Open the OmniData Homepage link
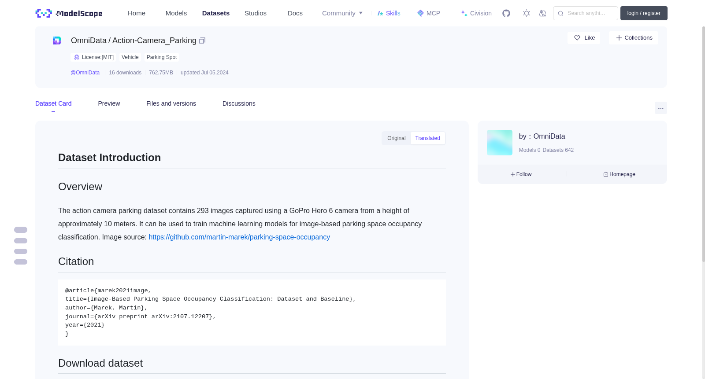The width and height of the screenshot is (705, 379). pyautogui.click(x=619, y=174)
